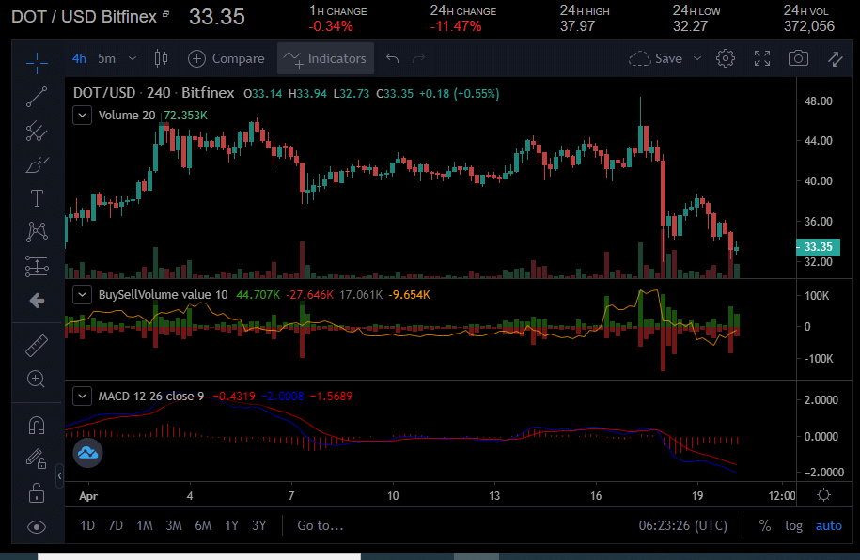Image resolution: width=860 pixels, height=560 pixels.
Task: Select the 4h timeframe
Action: (79, 58)
